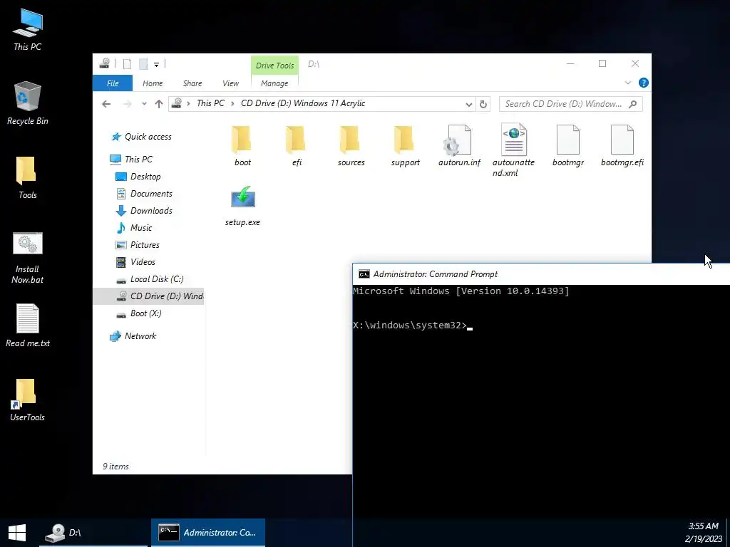
Task: Click the Back arrow in Explorer
Action: click(106, 104)
